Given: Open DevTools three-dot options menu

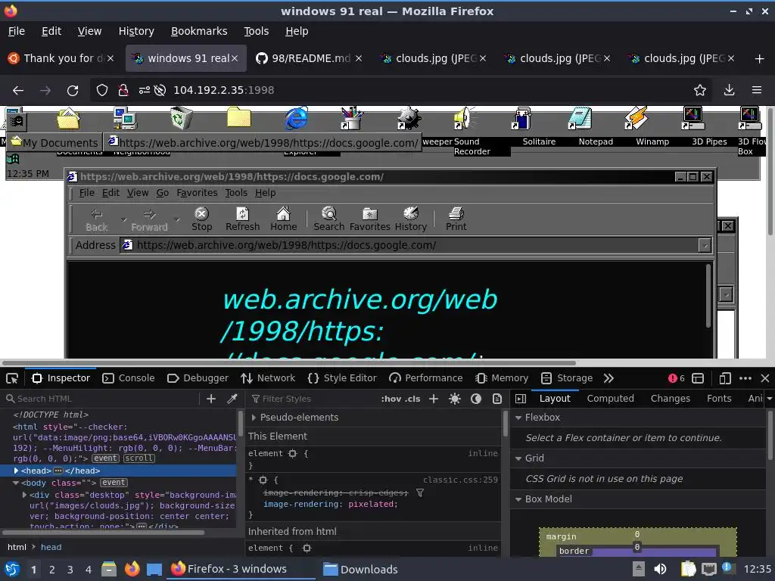Looking at the screenshot, I should tap(745, 378).
